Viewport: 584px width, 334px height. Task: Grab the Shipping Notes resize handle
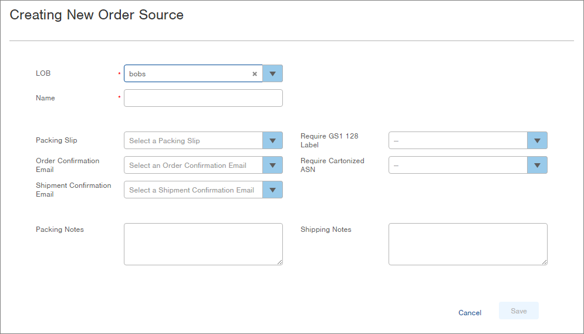pyautogui.click(x=545, y=262)
